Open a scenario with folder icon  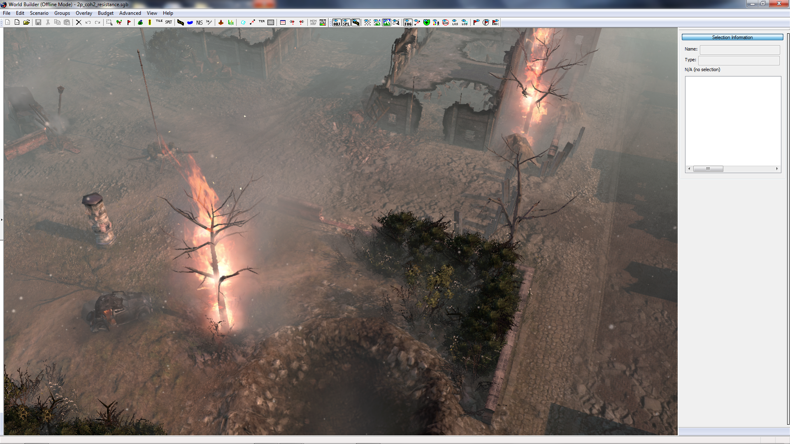[x=26, y=22]
